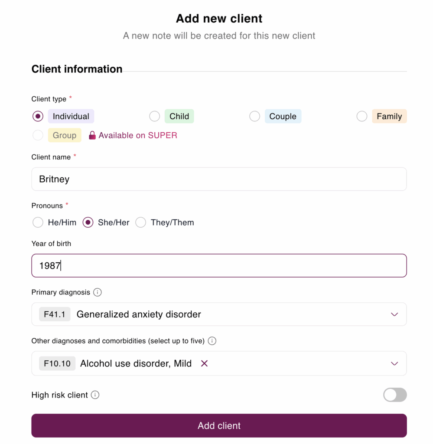Click info icon next to Primary diagnosis
This screenshot has height=444, width=433.
click(x=98, y=292)
